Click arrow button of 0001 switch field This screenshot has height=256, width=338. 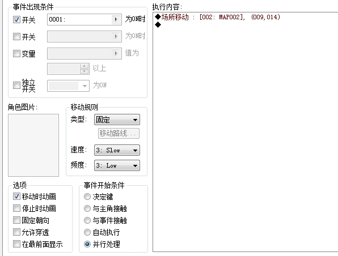click(x=116, y=20)
